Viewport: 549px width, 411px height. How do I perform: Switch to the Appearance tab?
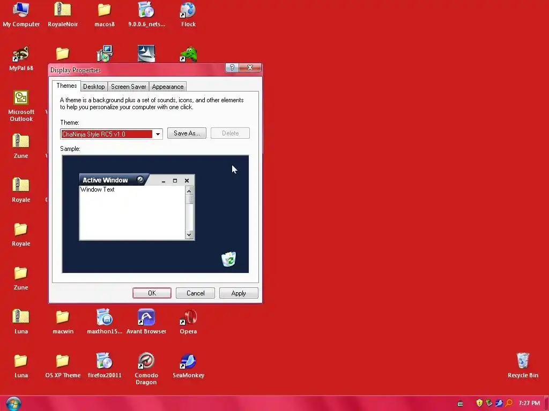pos(168,87)
